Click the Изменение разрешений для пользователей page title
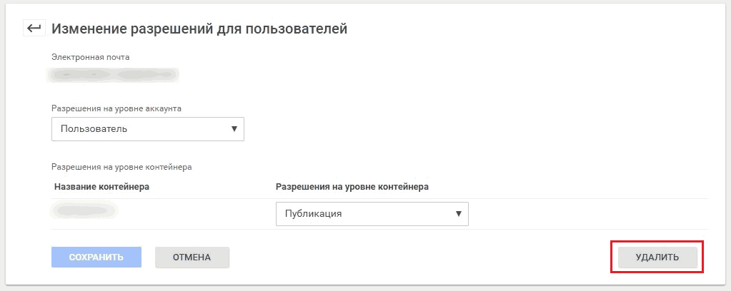 (199, 29)
